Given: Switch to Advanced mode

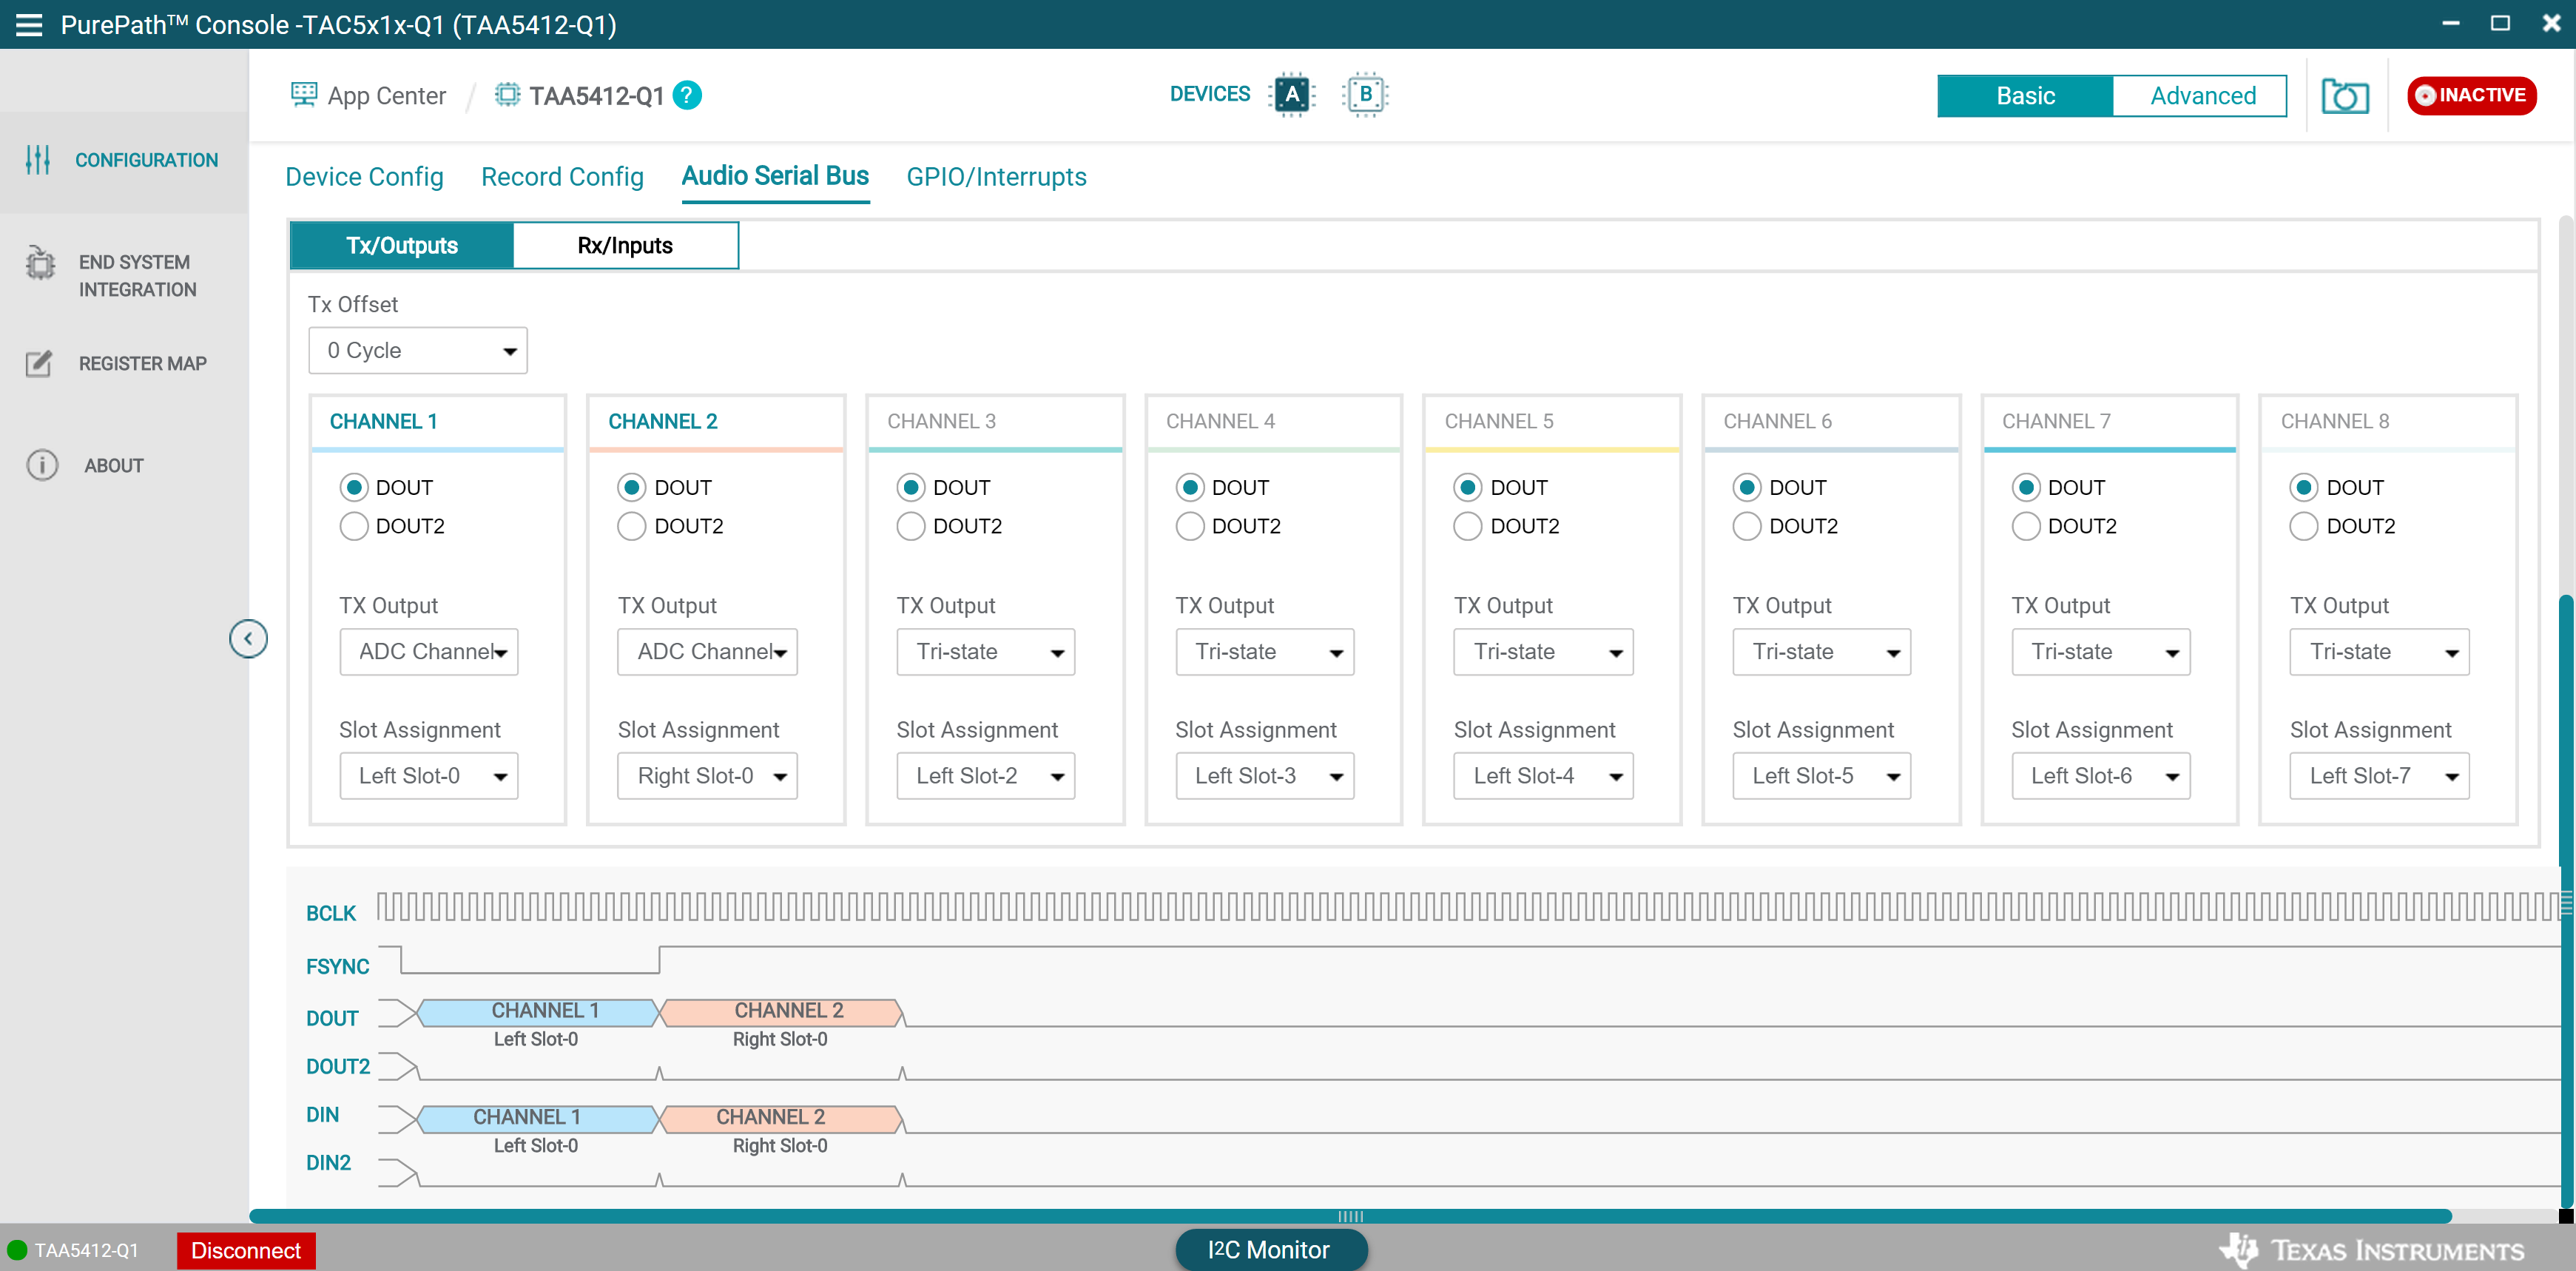Looking at the screenshot, I should tap(2202, 96).
